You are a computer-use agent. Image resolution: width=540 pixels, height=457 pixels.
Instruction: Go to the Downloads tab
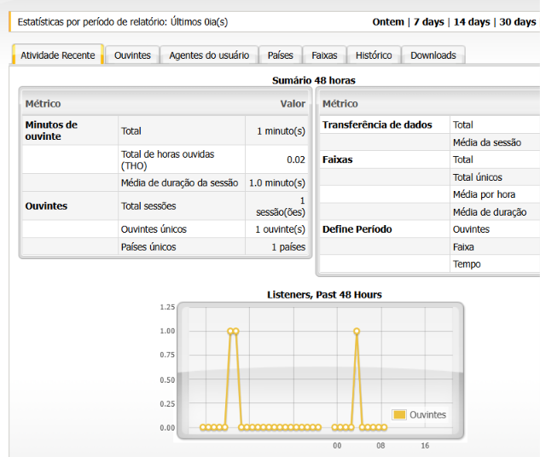(x=433, y=55)
